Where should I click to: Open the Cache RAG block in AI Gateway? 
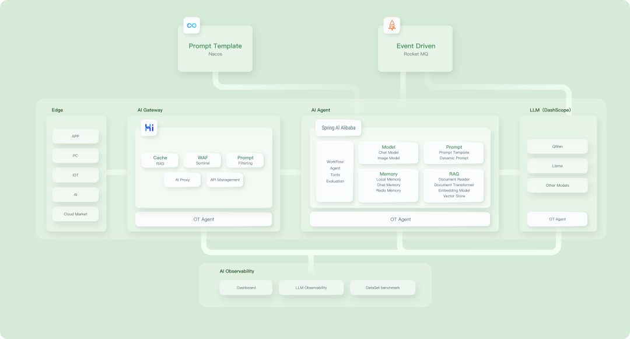coord(160,160)
